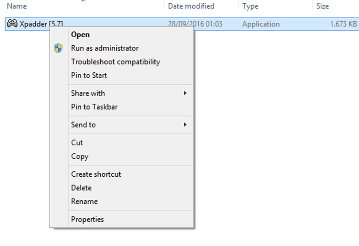Screen dimensions: 359x246
Task: Choose Copy in the context menu
Action: 80,156
